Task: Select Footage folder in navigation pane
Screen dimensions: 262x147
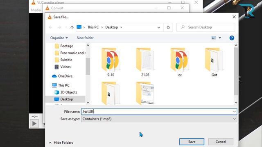Action: click(66, 46)
